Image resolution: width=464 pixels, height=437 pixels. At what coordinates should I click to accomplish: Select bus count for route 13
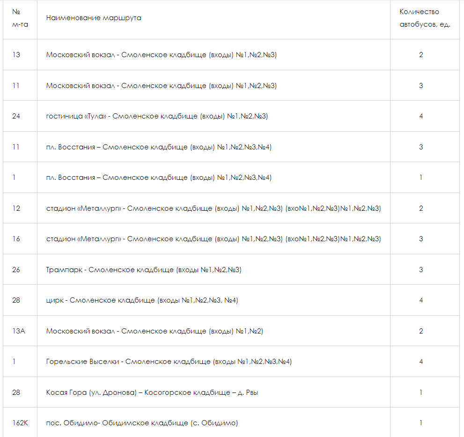point(421,55)
